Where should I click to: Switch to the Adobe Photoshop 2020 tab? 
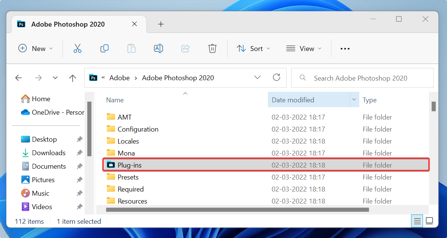click(68, 24)
